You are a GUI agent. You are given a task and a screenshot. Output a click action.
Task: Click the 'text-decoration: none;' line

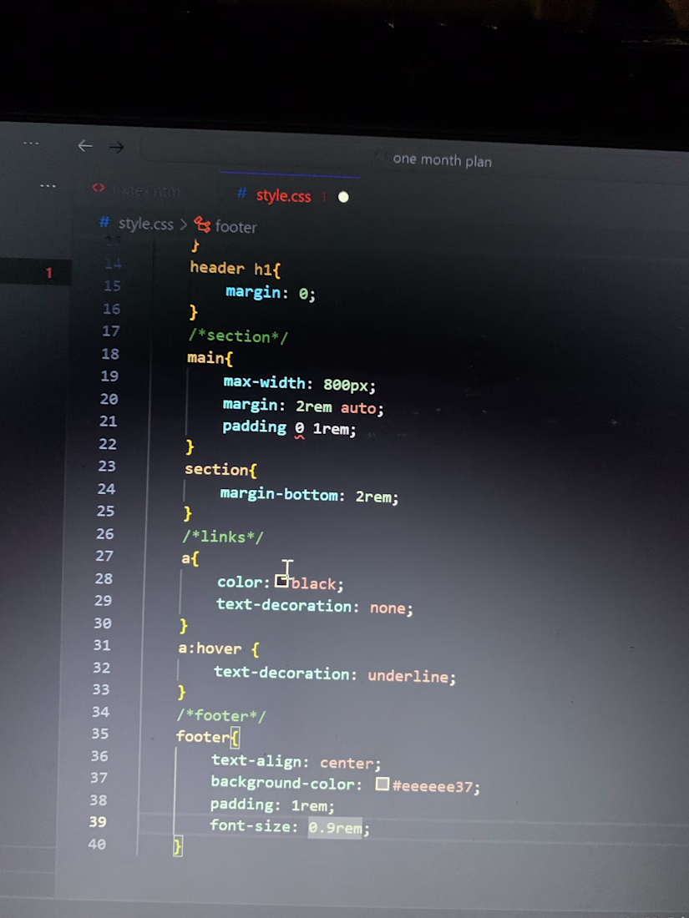315,607
